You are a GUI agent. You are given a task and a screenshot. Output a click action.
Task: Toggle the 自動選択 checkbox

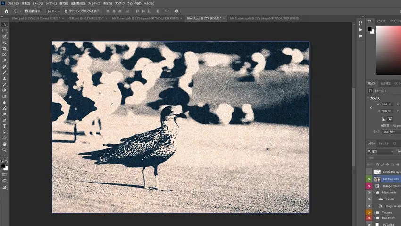(x=26, y=11)
